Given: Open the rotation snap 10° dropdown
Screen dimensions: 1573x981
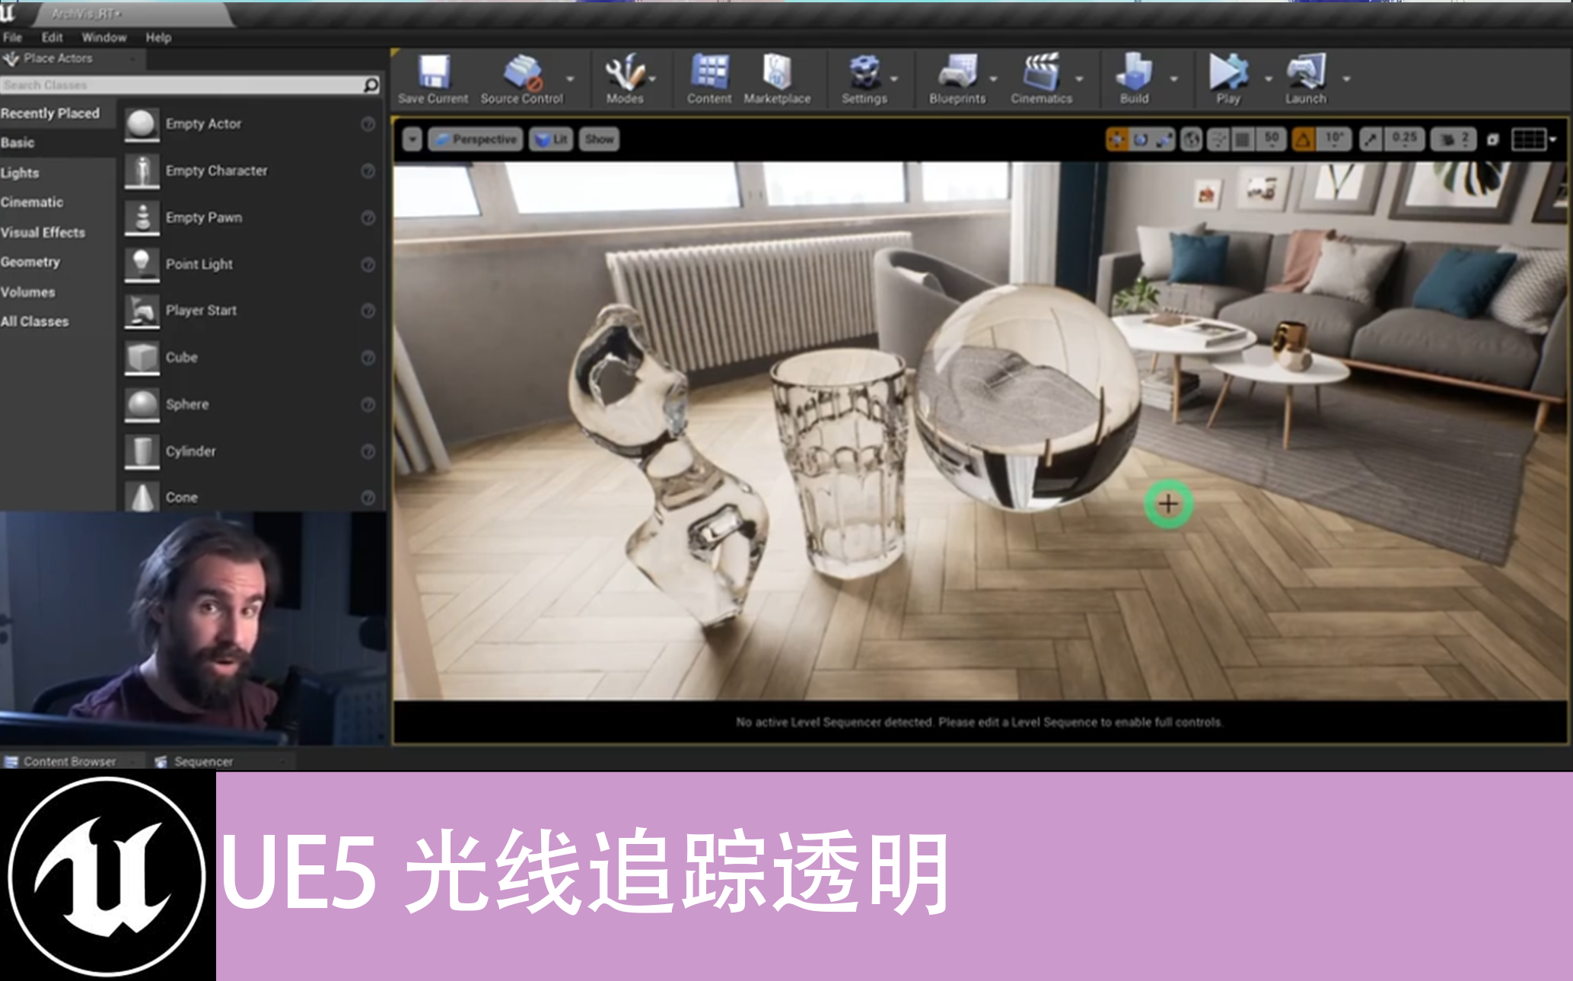Looking at the screenshot, I should [x=1334, y=139].
